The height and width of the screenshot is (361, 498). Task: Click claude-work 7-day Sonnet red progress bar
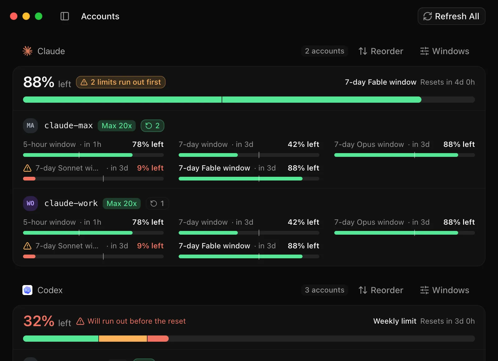tap(93, 256)
